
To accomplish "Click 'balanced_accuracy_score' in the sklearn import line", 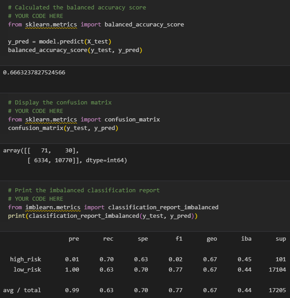I will tap(144, 25).
